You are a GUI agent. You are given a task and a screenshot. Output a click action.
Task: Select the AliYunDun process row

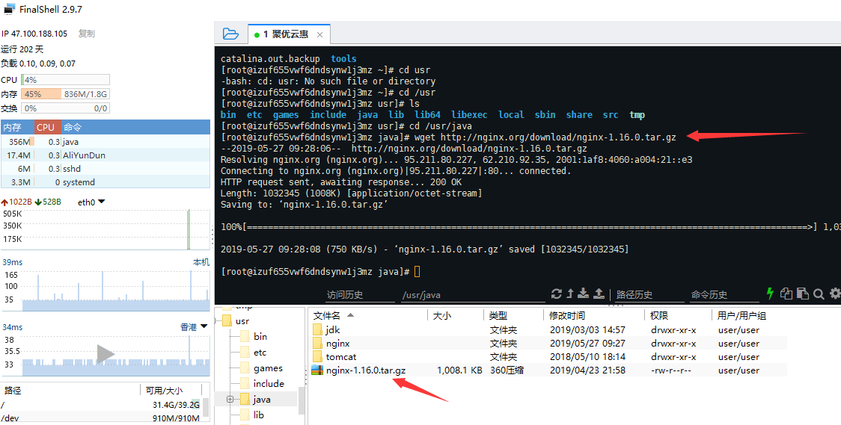point(105,155)
